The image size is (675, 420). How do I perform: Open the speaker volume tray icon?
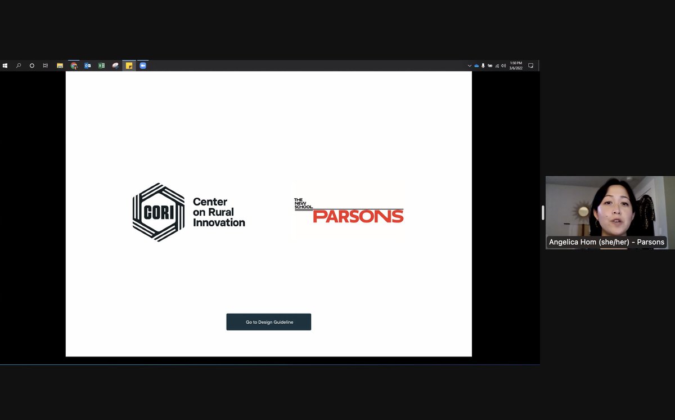click(x=503, y=66)
